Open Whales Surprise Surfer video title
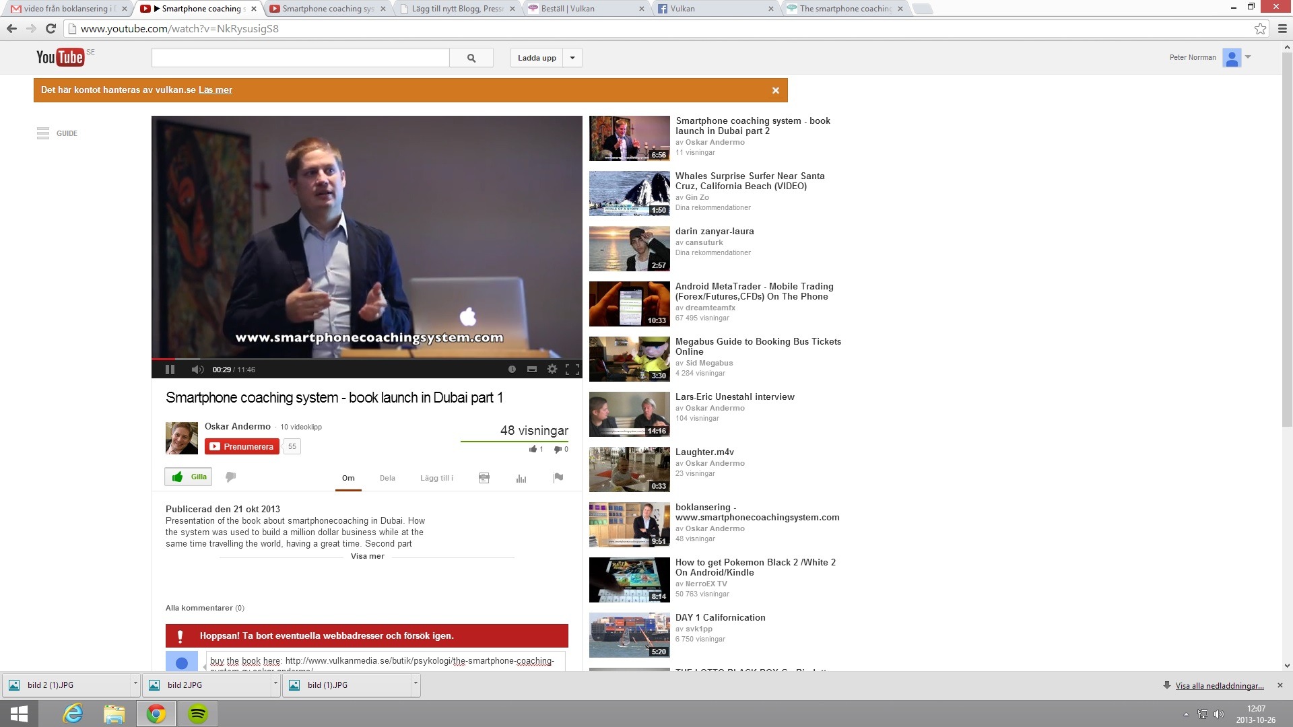Screen dimensions: 1293x727 point(750,181)
